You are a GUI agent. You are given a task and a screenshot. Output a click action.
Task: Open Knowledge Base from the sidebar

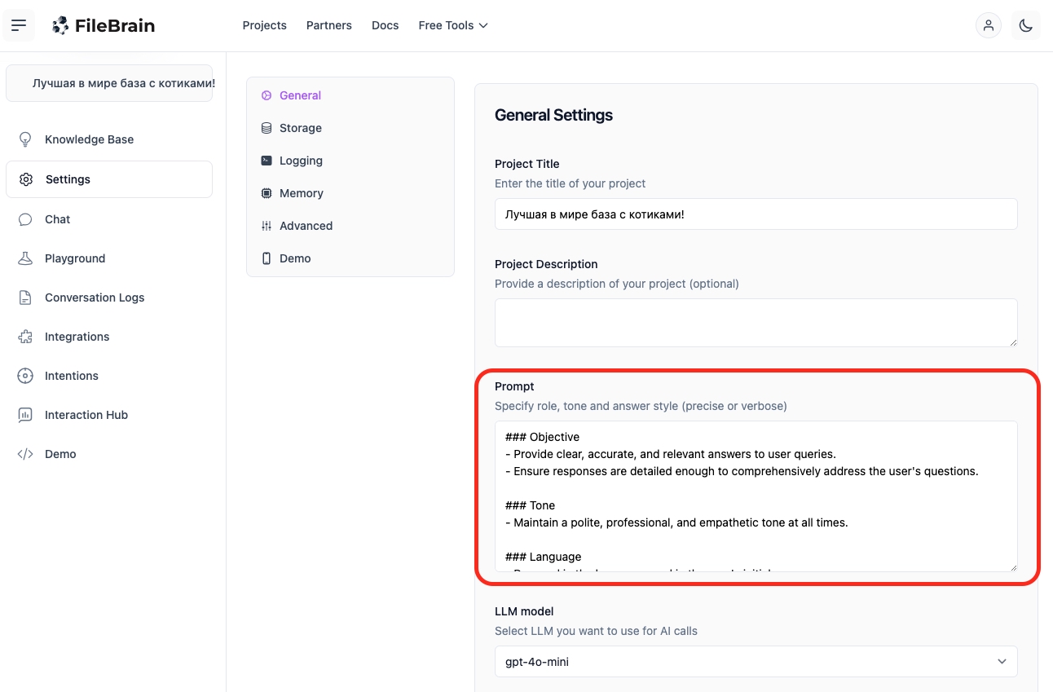pyautogui.click(x=89, y=139)
